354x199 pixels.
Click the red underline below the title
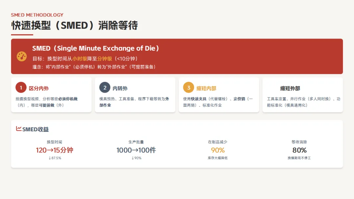click(22, 35)
